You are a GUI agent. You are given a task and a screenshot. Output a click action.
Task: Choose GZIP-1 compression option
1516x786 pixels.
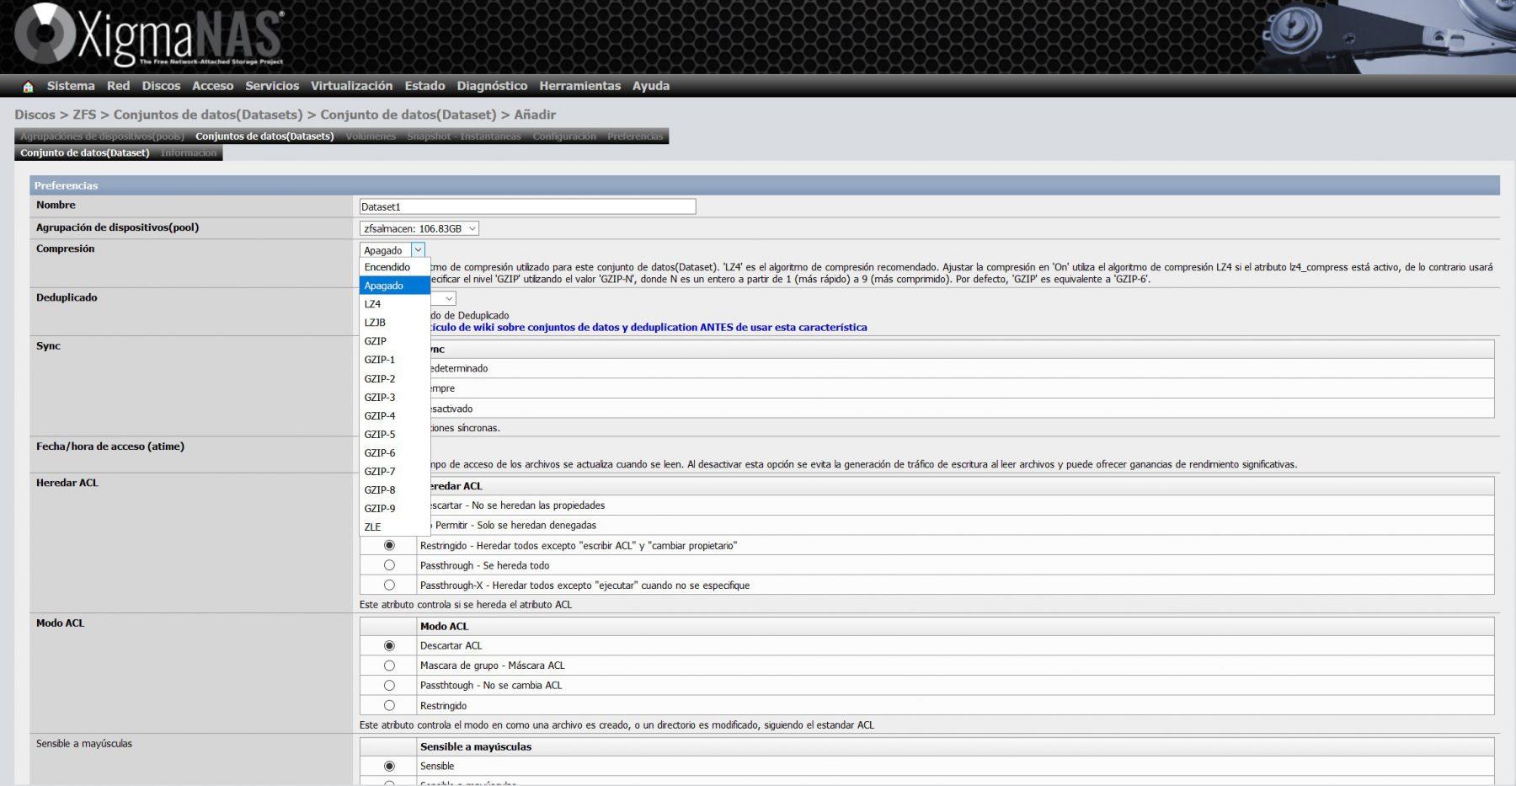click(x=394, y=360)
